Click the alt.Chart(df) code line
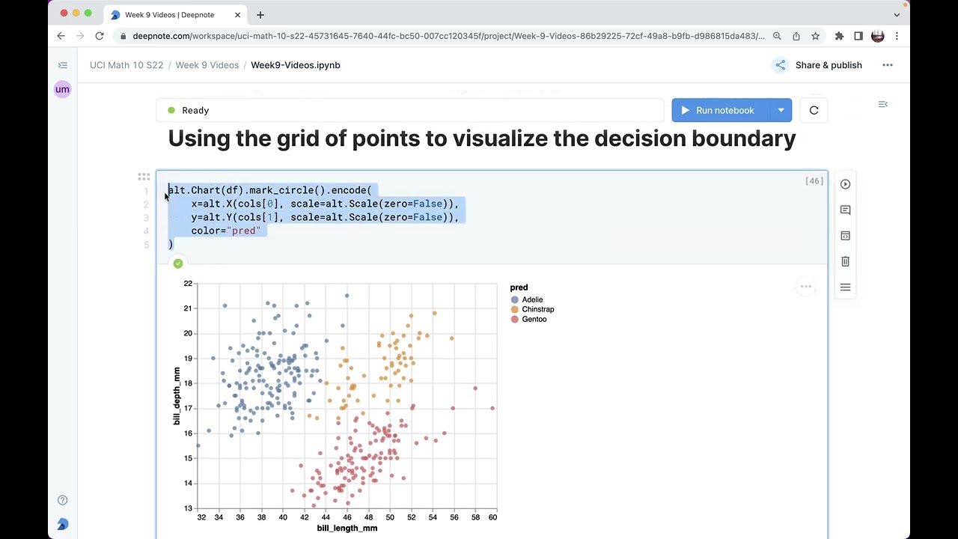This screenshot has width=958, height=539. point(269,190)
